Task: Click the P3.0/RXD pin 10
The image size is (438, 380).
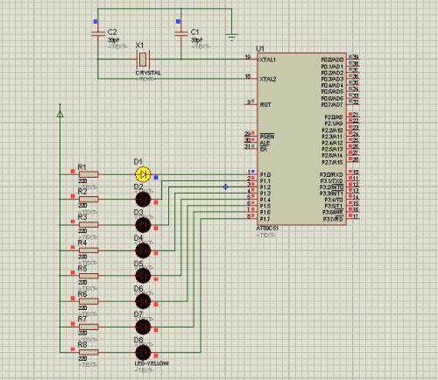Action: [x=353, y=174]
